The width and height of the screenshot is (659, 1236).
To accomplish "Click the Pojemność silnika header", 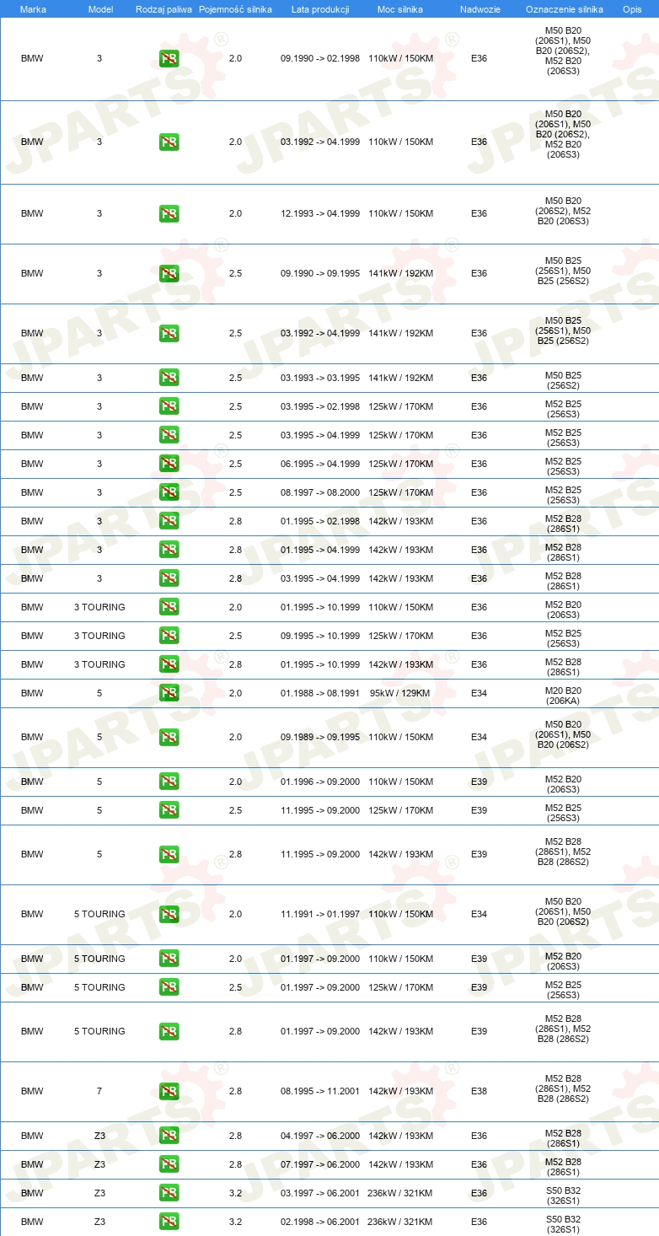I will click(x=235, y=8).
